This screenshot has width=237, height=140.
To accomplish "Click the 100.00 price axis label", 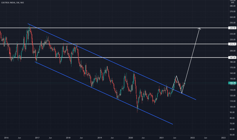I will (x=232, y=107).
